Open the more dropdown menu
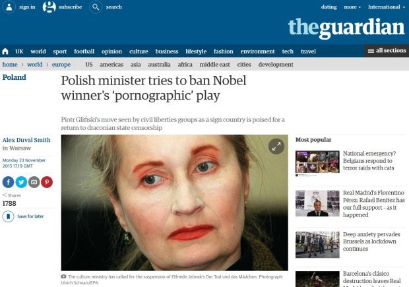The height and width of the screenshot is (287, 409). (x=352, y=7)
